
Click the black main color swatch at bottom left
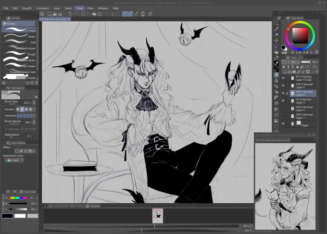(x=8, y=216)
